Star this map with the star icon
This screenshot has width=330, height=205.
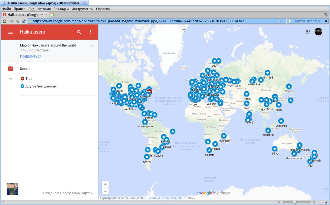click(x=92, y=46)
